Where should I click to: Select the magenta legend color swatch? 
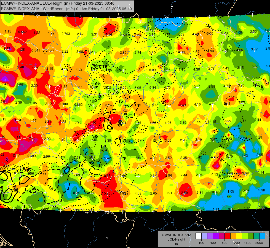(222, 236)
